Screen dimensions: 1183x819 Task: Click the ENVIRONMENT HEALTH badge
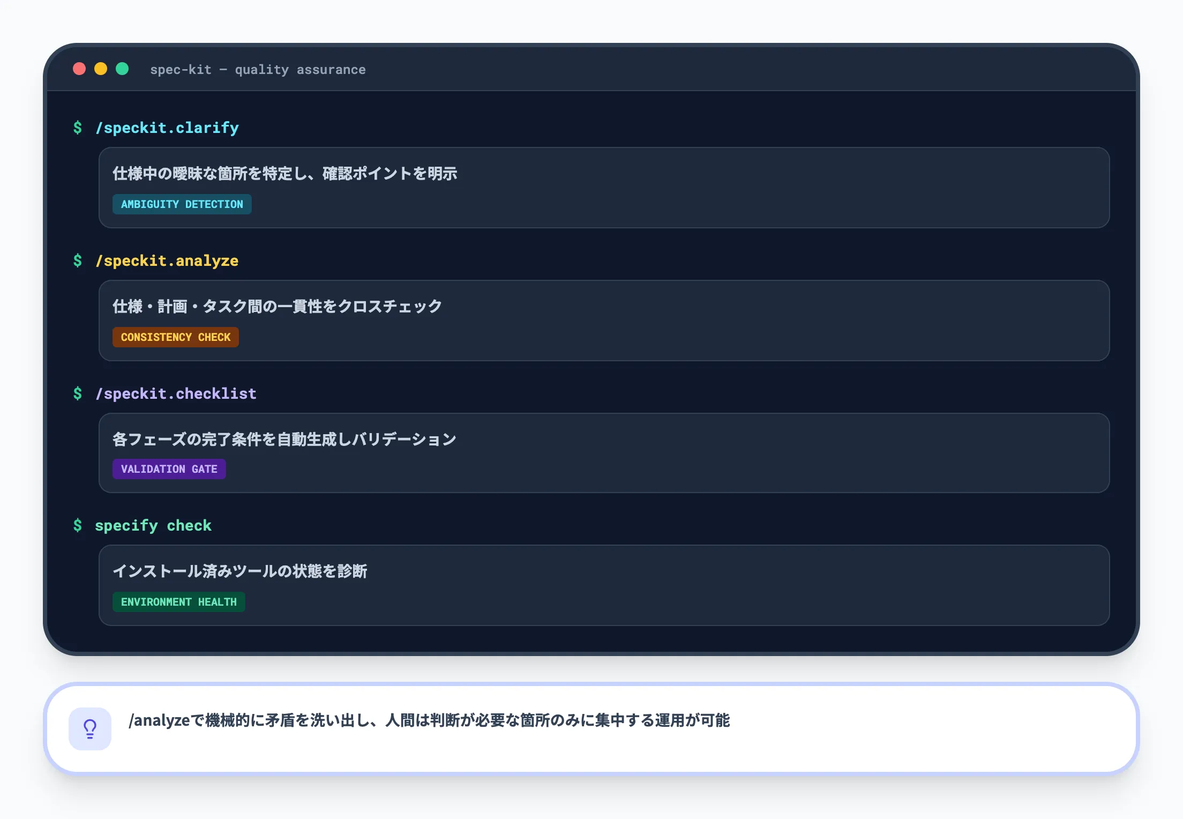click(178, 602)
